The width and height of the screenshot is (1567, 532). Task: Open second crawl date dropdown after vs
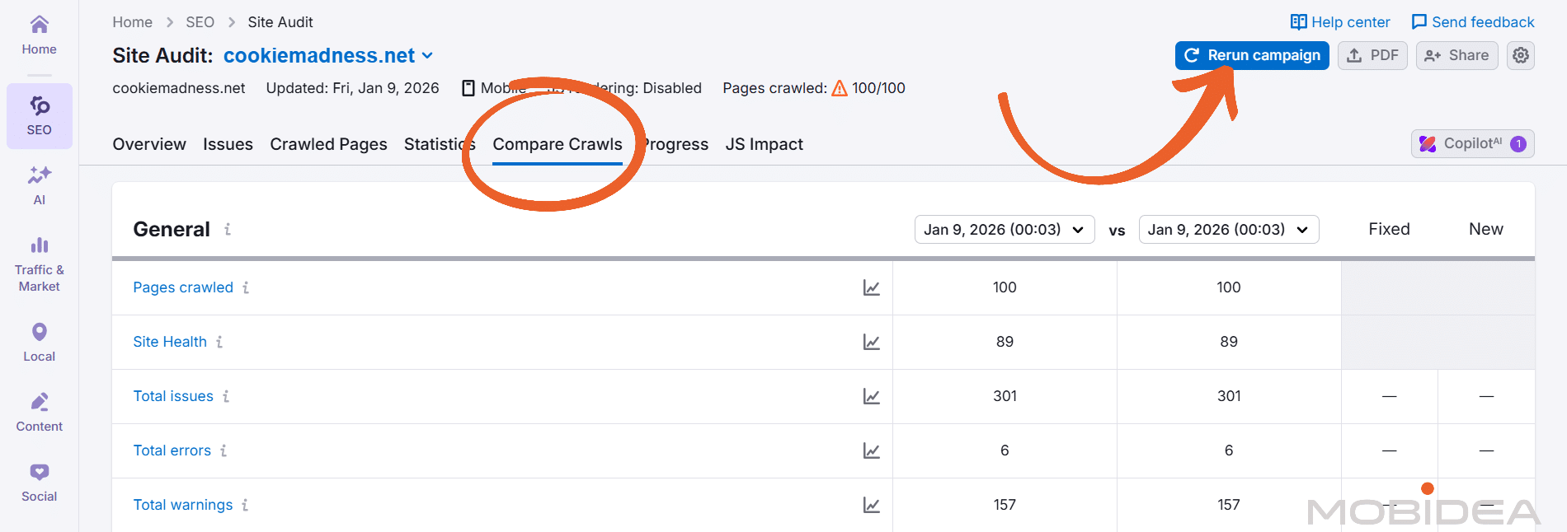[1229, 230]
